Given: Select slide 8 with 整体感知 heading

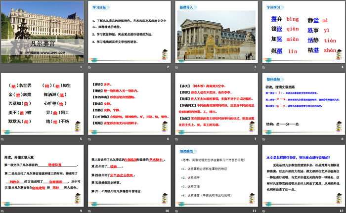Looking at the screenshot, I should (303, 104).
